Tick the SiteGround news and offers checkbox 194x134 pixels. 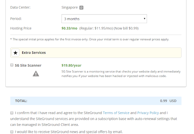click(12, 132)
